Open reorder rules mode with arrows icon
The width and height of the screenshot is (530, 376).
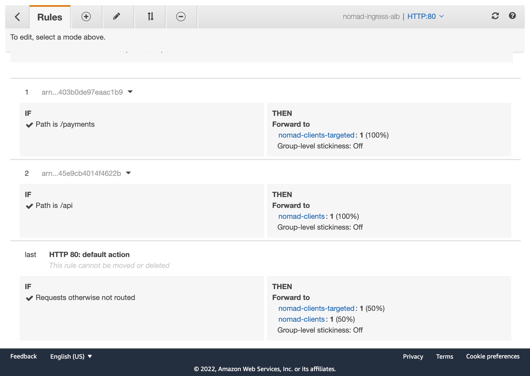coord(150,17)
